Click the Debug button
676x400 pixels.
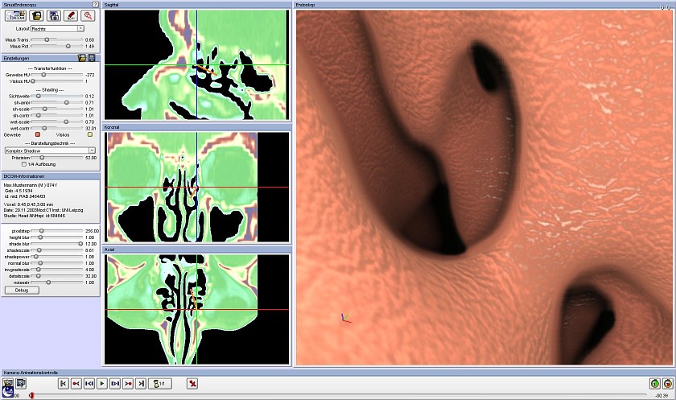16,289
